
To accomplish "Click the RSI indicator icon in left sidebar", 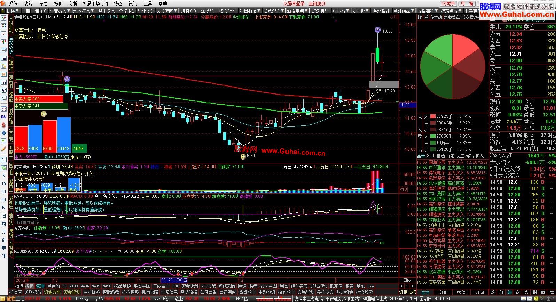I will (x=4, y=117).
